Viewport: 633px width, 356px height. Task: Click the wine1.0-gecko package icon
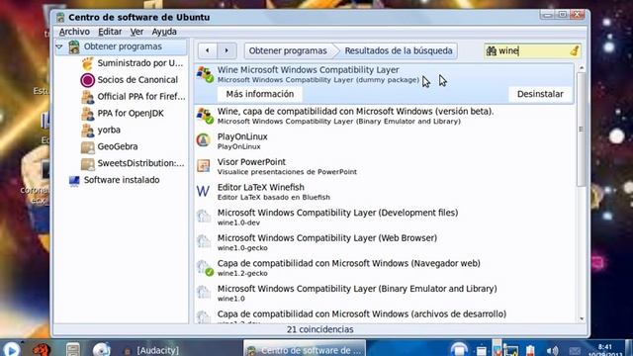tap(204, 242)
